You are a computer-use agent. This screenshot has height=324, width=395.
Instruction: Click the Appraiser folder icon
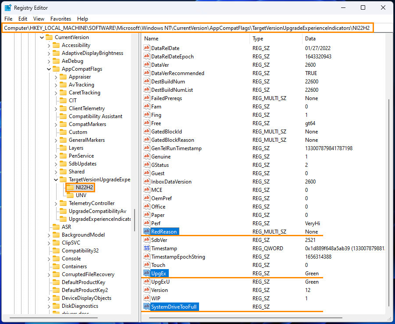point(63,77)
